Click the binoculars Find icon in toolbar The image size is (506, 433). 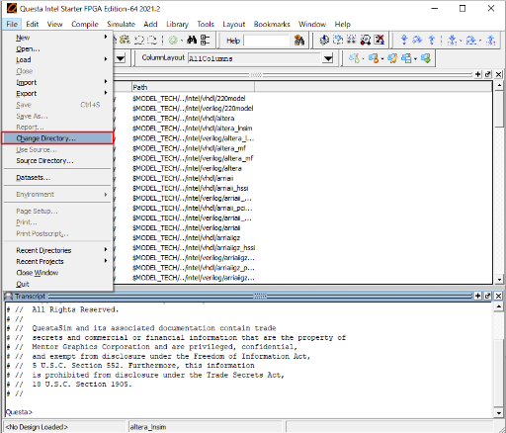(192, 41)
